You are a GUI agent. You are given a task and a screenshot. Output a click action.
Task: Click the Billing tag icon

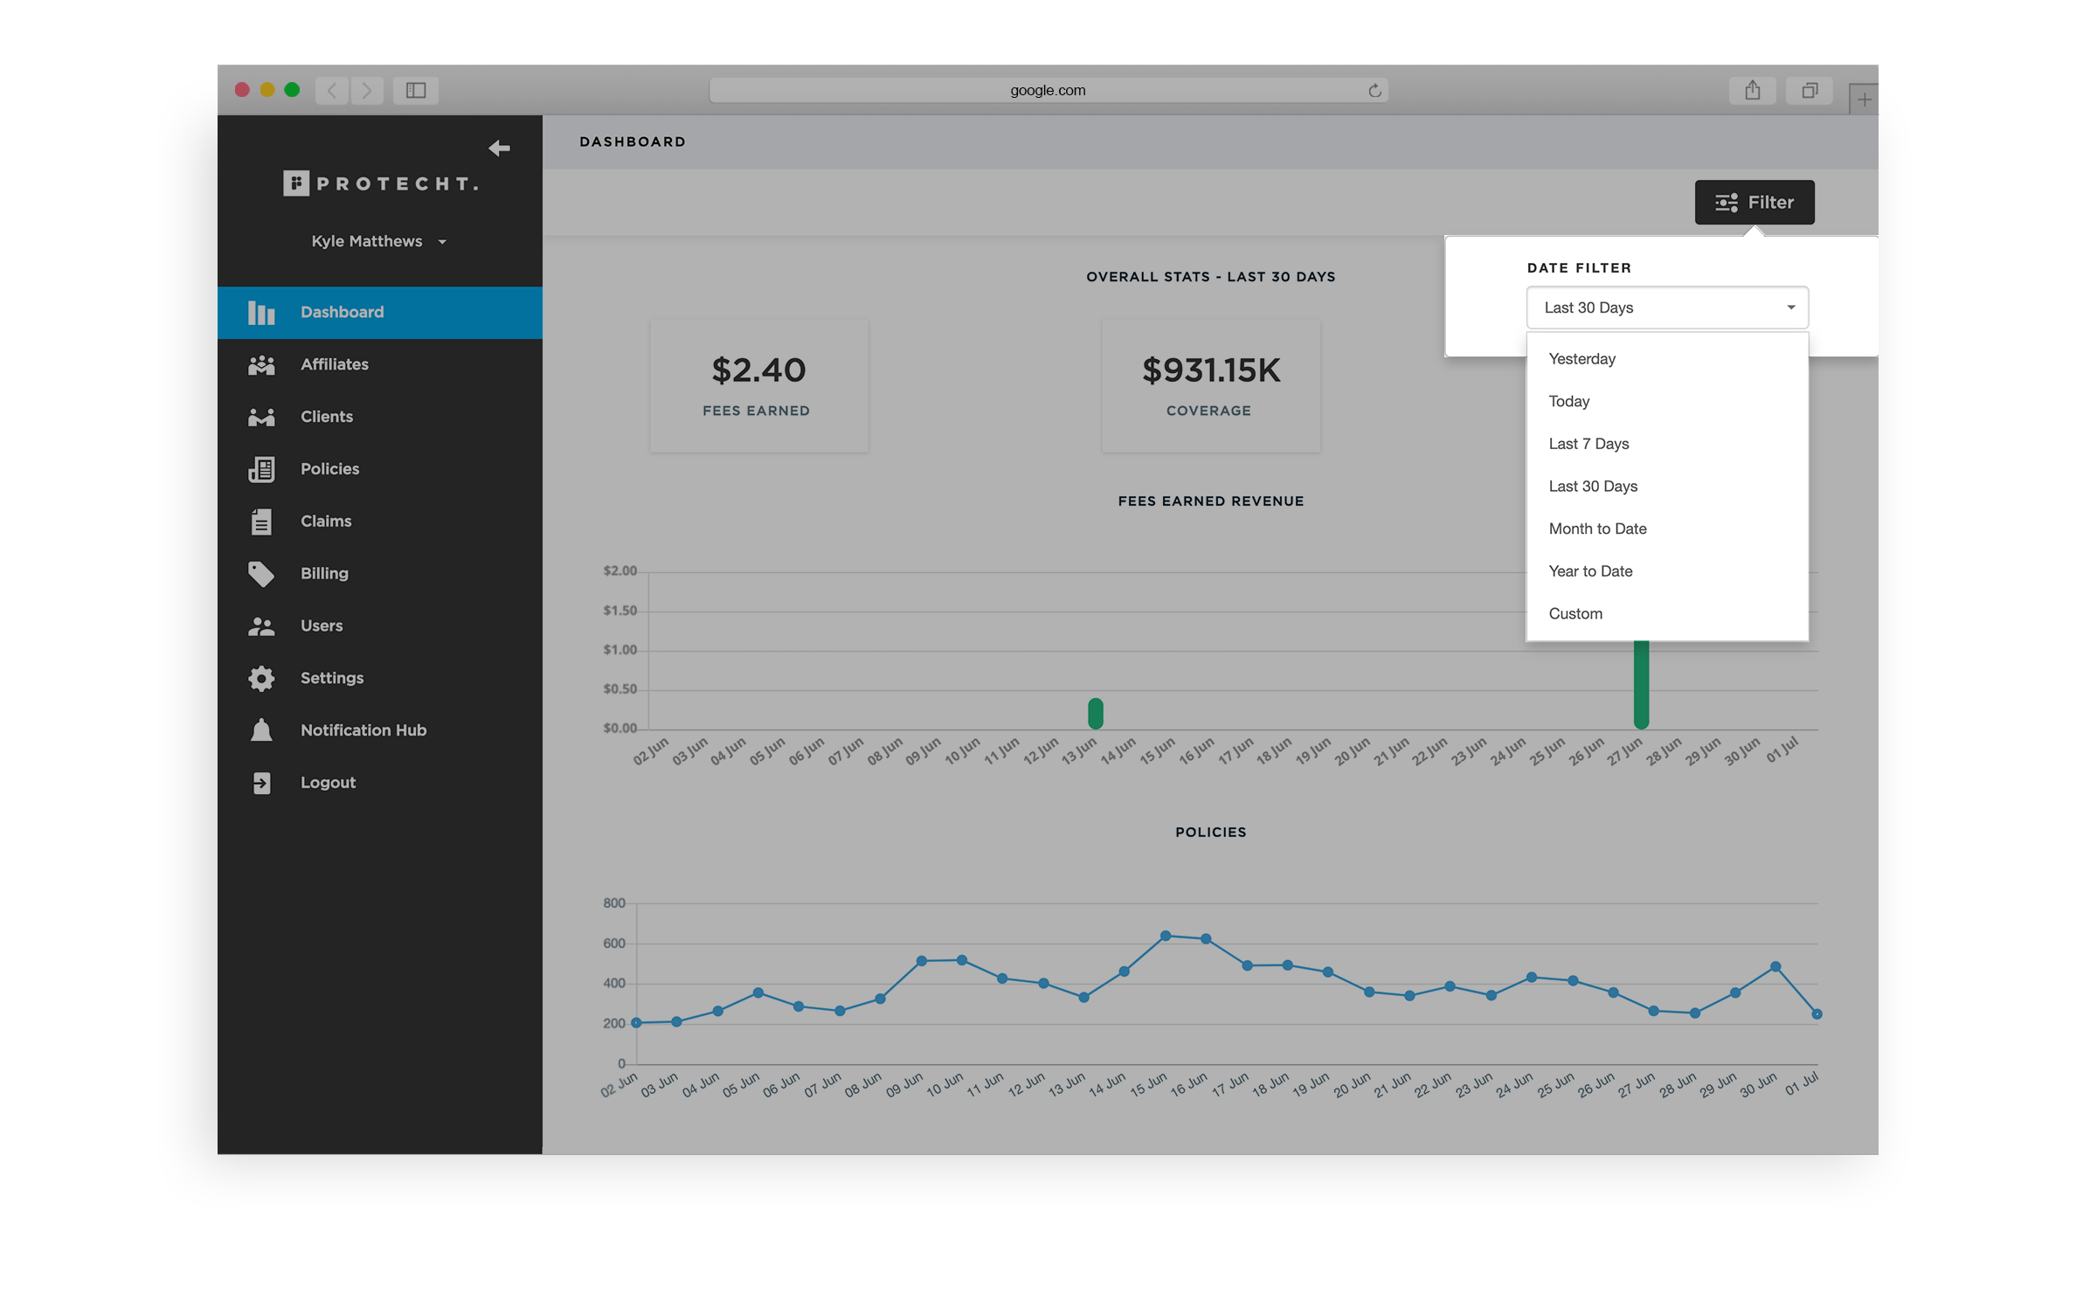(x=261, y=574)
